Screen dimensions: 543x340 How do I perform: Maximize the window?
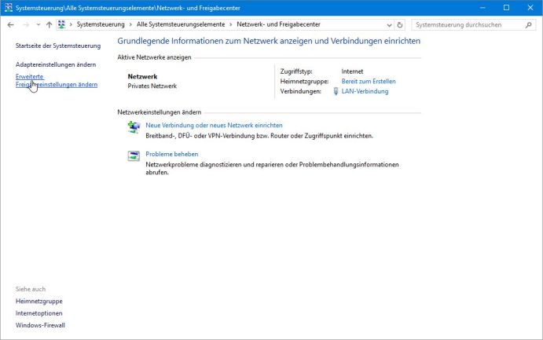click(506, 8)
